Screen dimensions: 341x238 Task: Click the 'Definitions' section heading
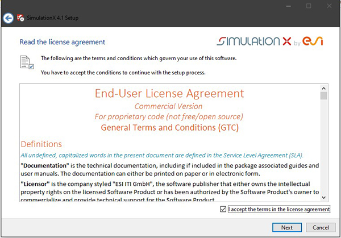point(41,144)
